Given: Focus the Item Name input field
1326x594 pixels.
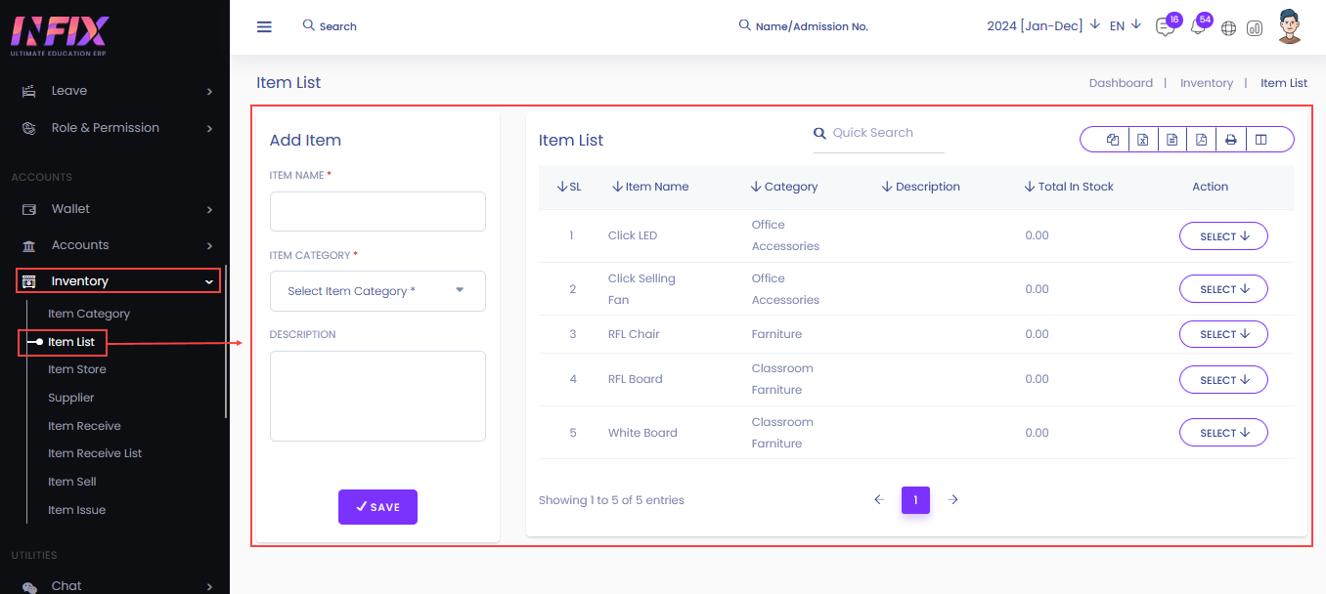Looking at the screenshot, I should (x=377, y=211).
